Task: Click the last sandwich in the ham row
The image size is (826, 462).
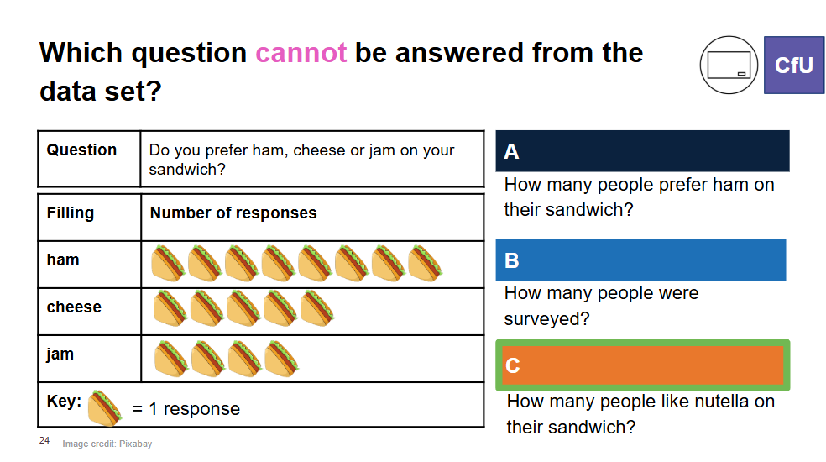Action: pos(425,263)
